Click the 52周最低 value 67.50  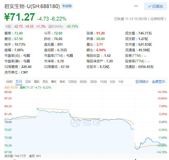click(x=65, y=67)
